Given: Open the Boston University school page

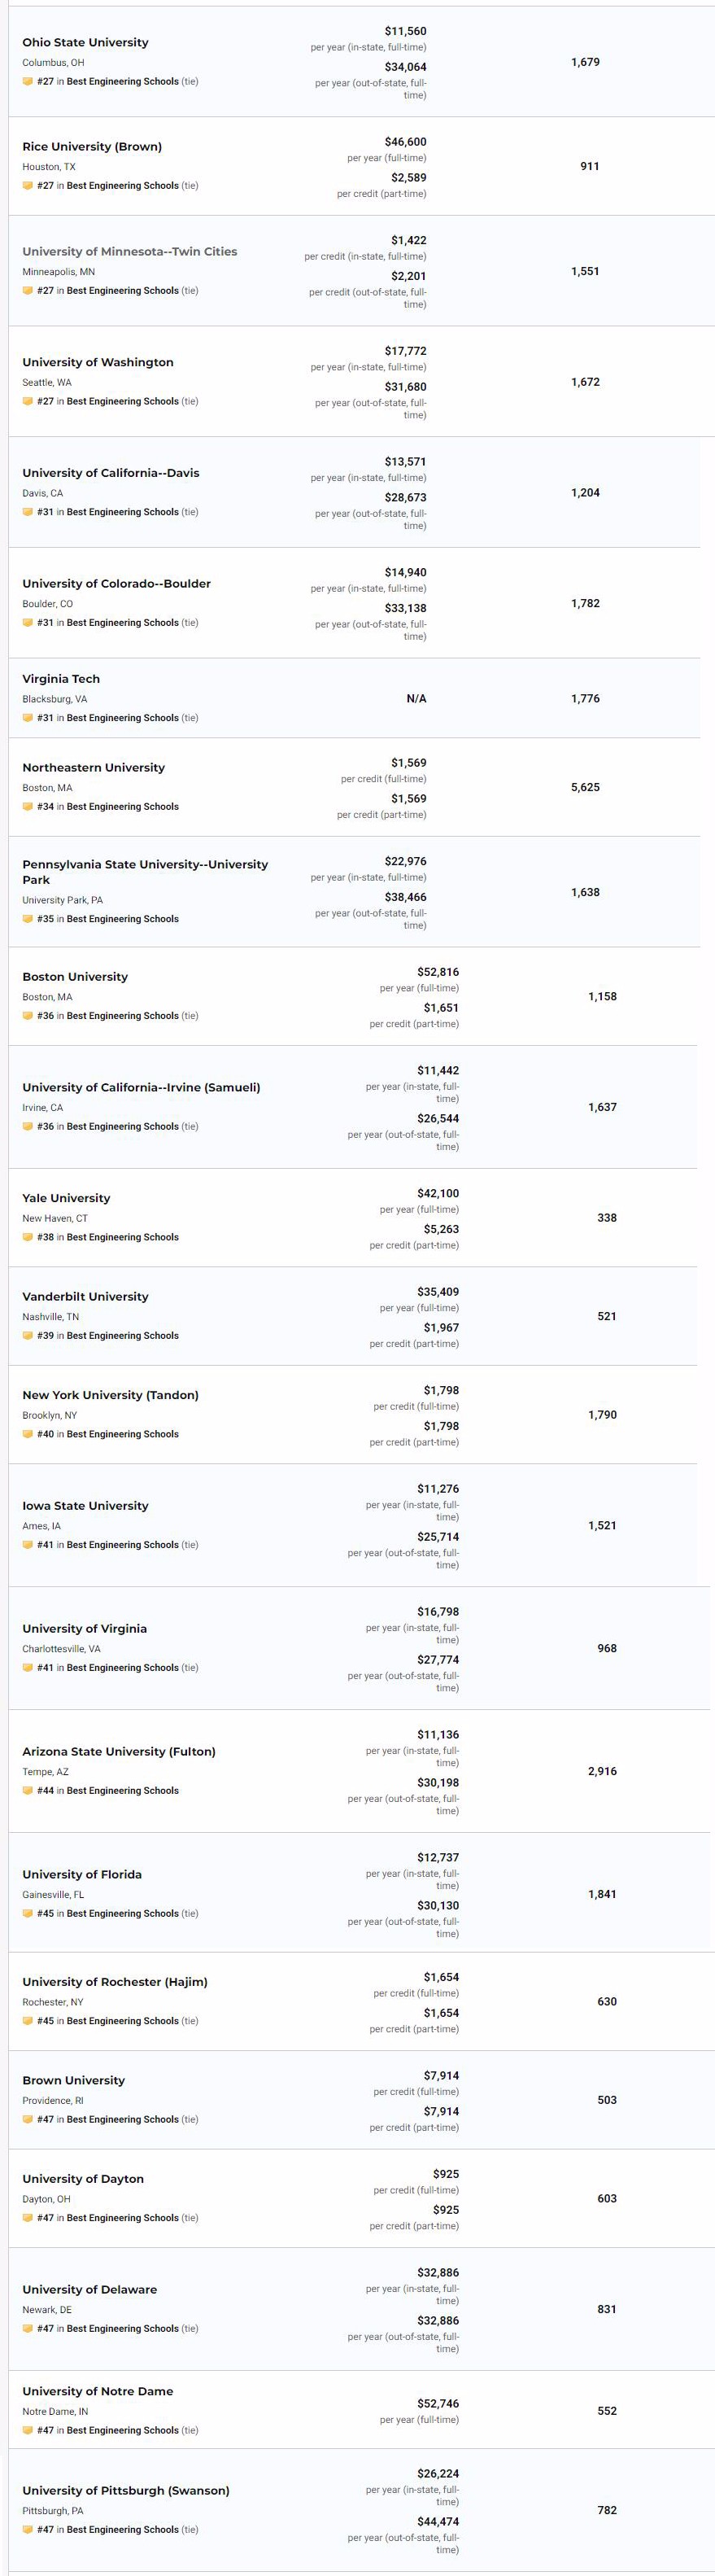Looking at the screenshot, I should point(75,977).
